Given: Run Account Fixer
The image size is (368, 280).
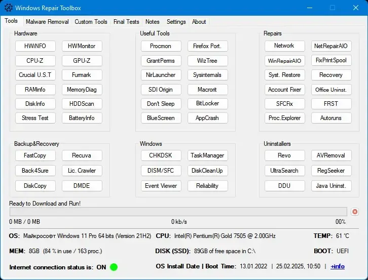Looking at the screenshot, I should tap(285, 89).
